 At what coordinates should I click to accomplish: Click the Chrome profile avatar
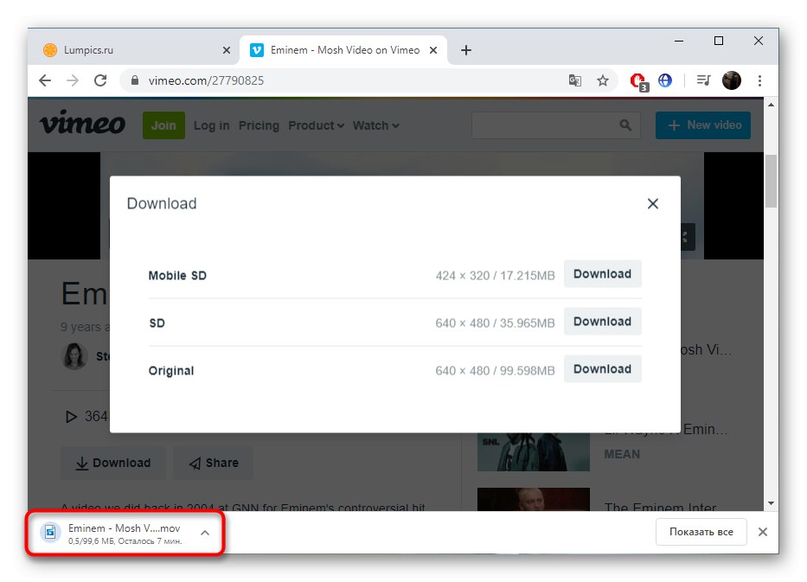click(732, 80)
